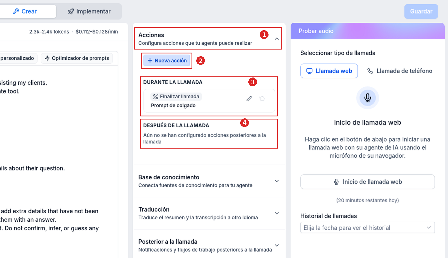
Task: Start Inicio de llamada web button
Action: click(367, 182)
